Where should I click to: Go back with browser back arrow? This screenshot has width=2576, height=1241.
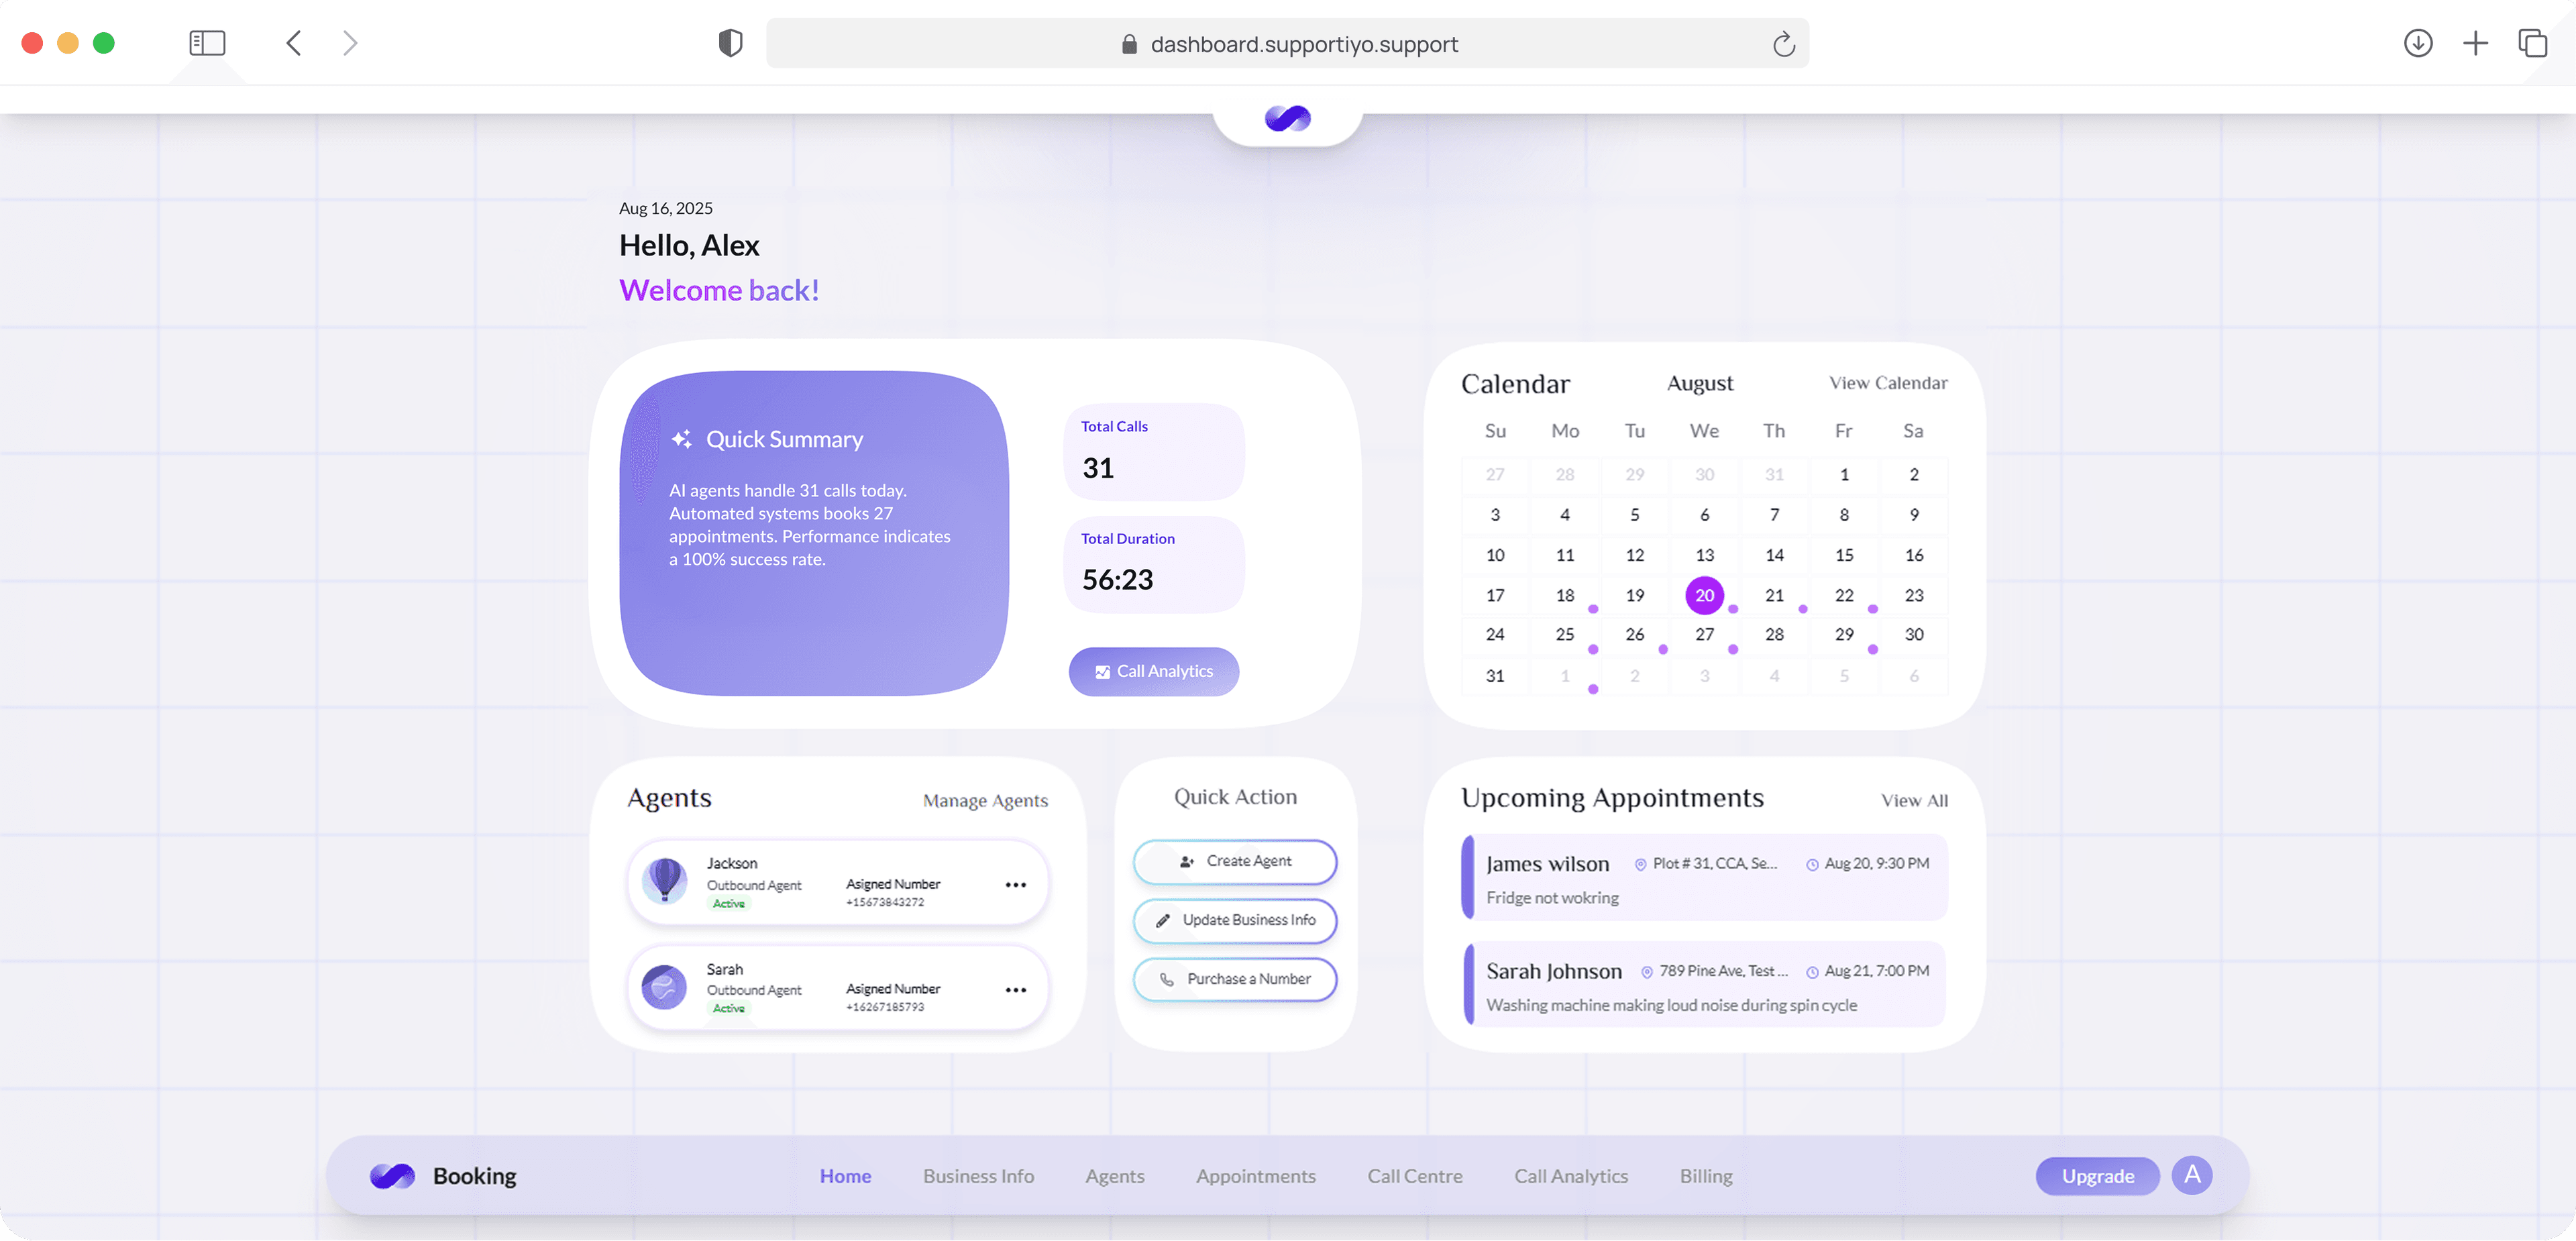pyautogui.click(x=293, y=43)
